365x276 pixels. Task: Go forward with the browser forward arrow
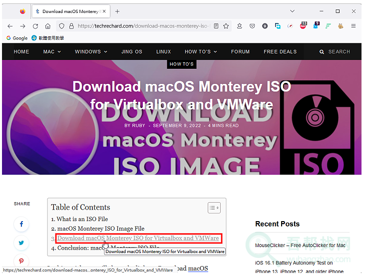22,26
